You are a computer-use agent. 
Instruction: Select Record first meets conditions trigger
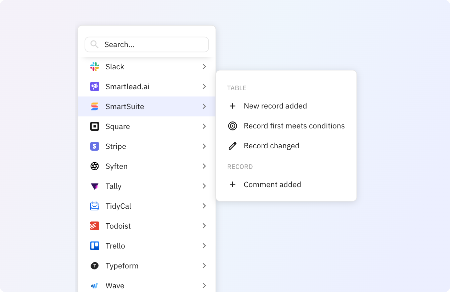coord(286,126)
